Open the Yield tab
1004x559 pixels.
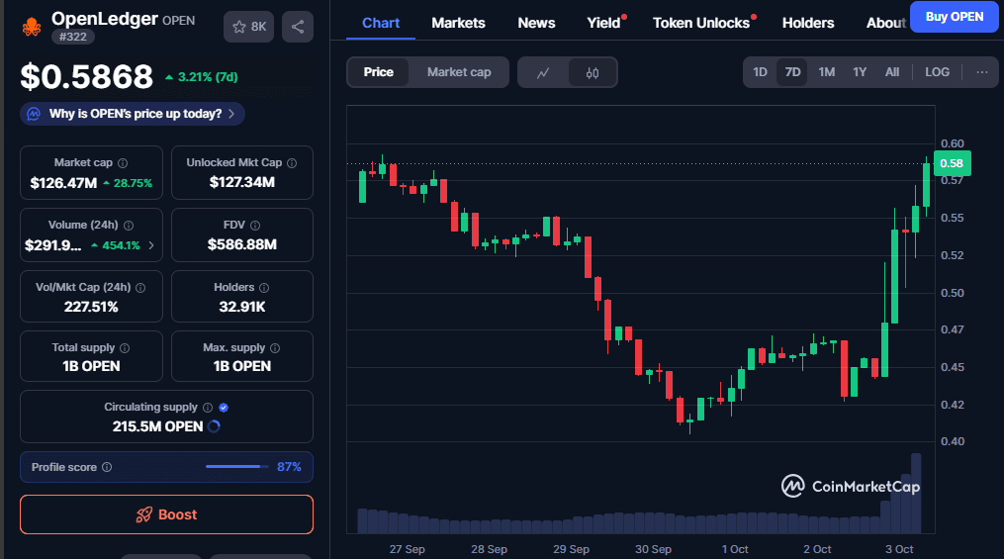[603, 23]
